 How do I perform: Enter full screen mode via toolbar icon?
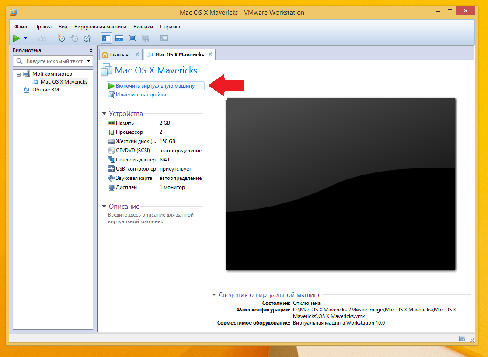point(132,38)
